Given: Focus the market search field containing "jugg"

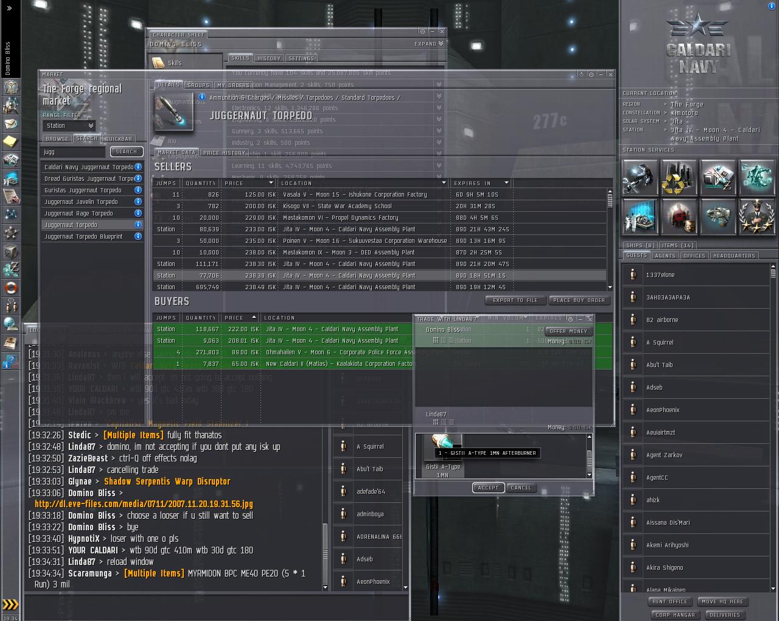Looking at the screenshot, I should point(74,152).
